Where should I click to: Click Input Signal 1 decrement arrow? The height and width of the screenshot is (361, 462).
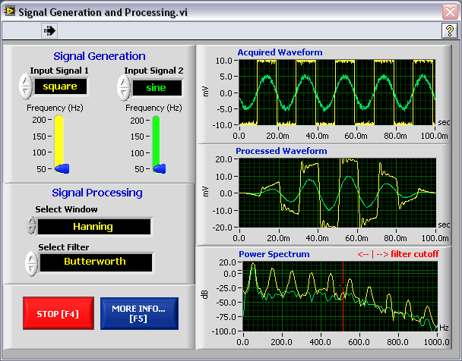[x=26, y=92]
